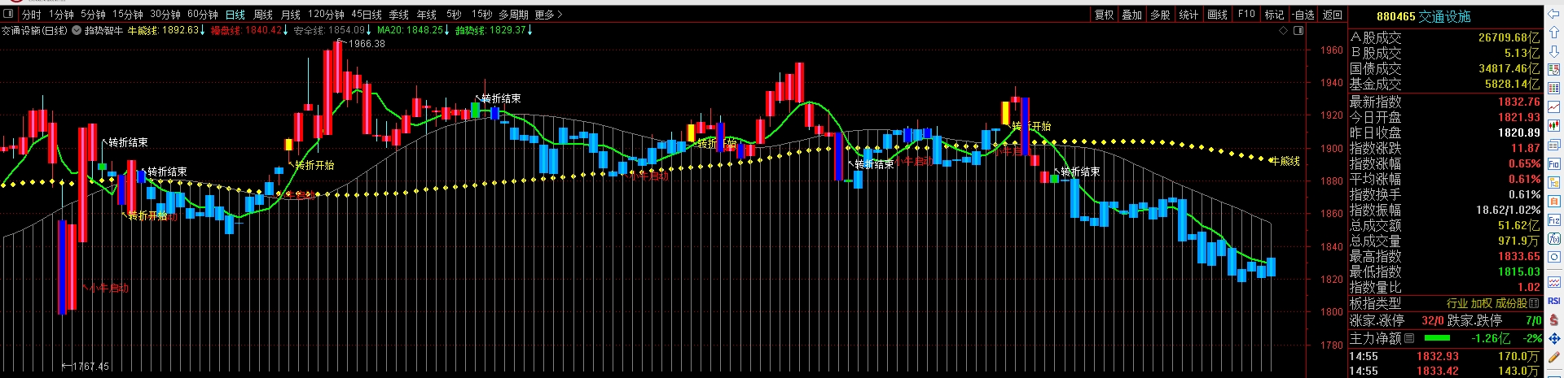Image resolution: width=1564 pixels, height=378 pixels.
Task: Switch to 30分钟 period tab
Action: (x=165, y=15)
